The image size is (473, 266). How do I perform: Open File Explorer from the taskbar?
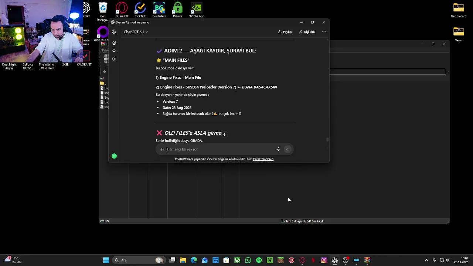point(183,260)
